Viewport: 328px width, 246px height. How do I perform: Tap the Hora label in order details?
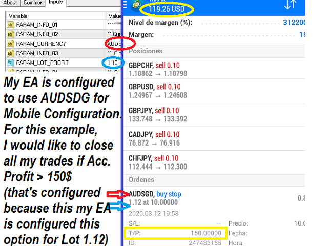[236, 243]
